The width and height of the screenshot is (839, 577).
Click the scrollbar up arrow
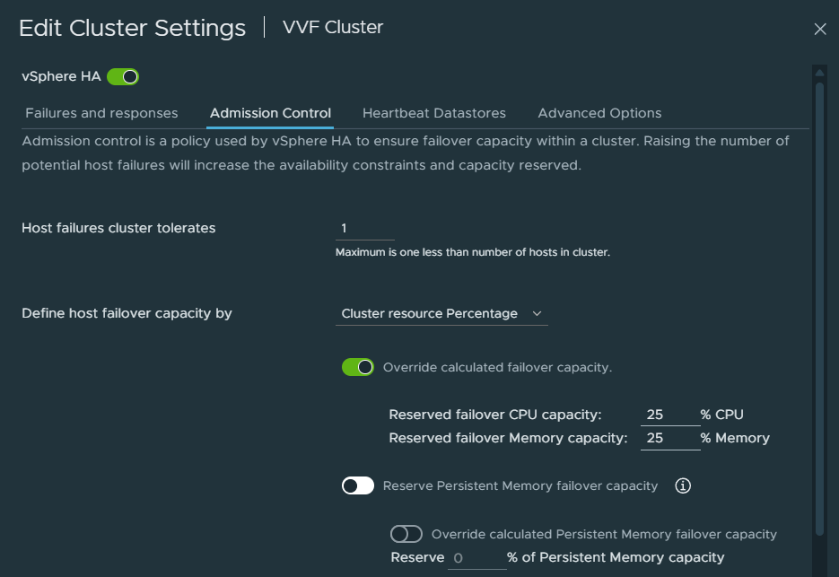[819, 73]
